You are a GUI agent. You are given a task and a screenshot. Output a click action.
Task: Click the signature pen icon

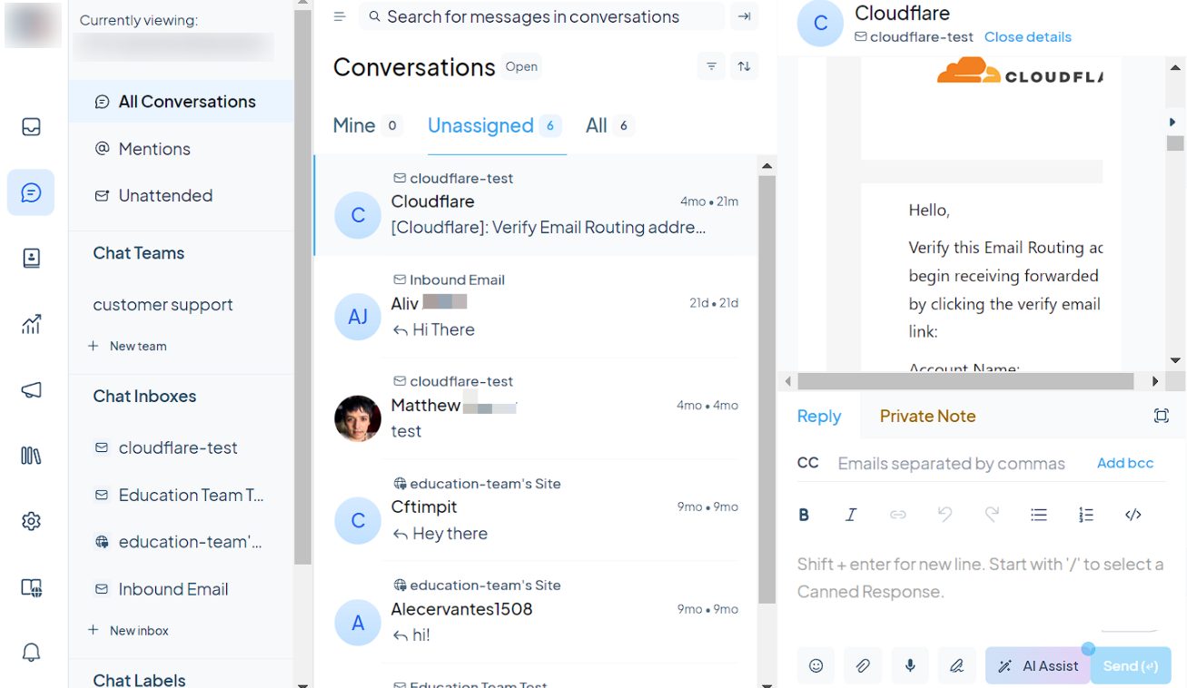coord(956,665)
